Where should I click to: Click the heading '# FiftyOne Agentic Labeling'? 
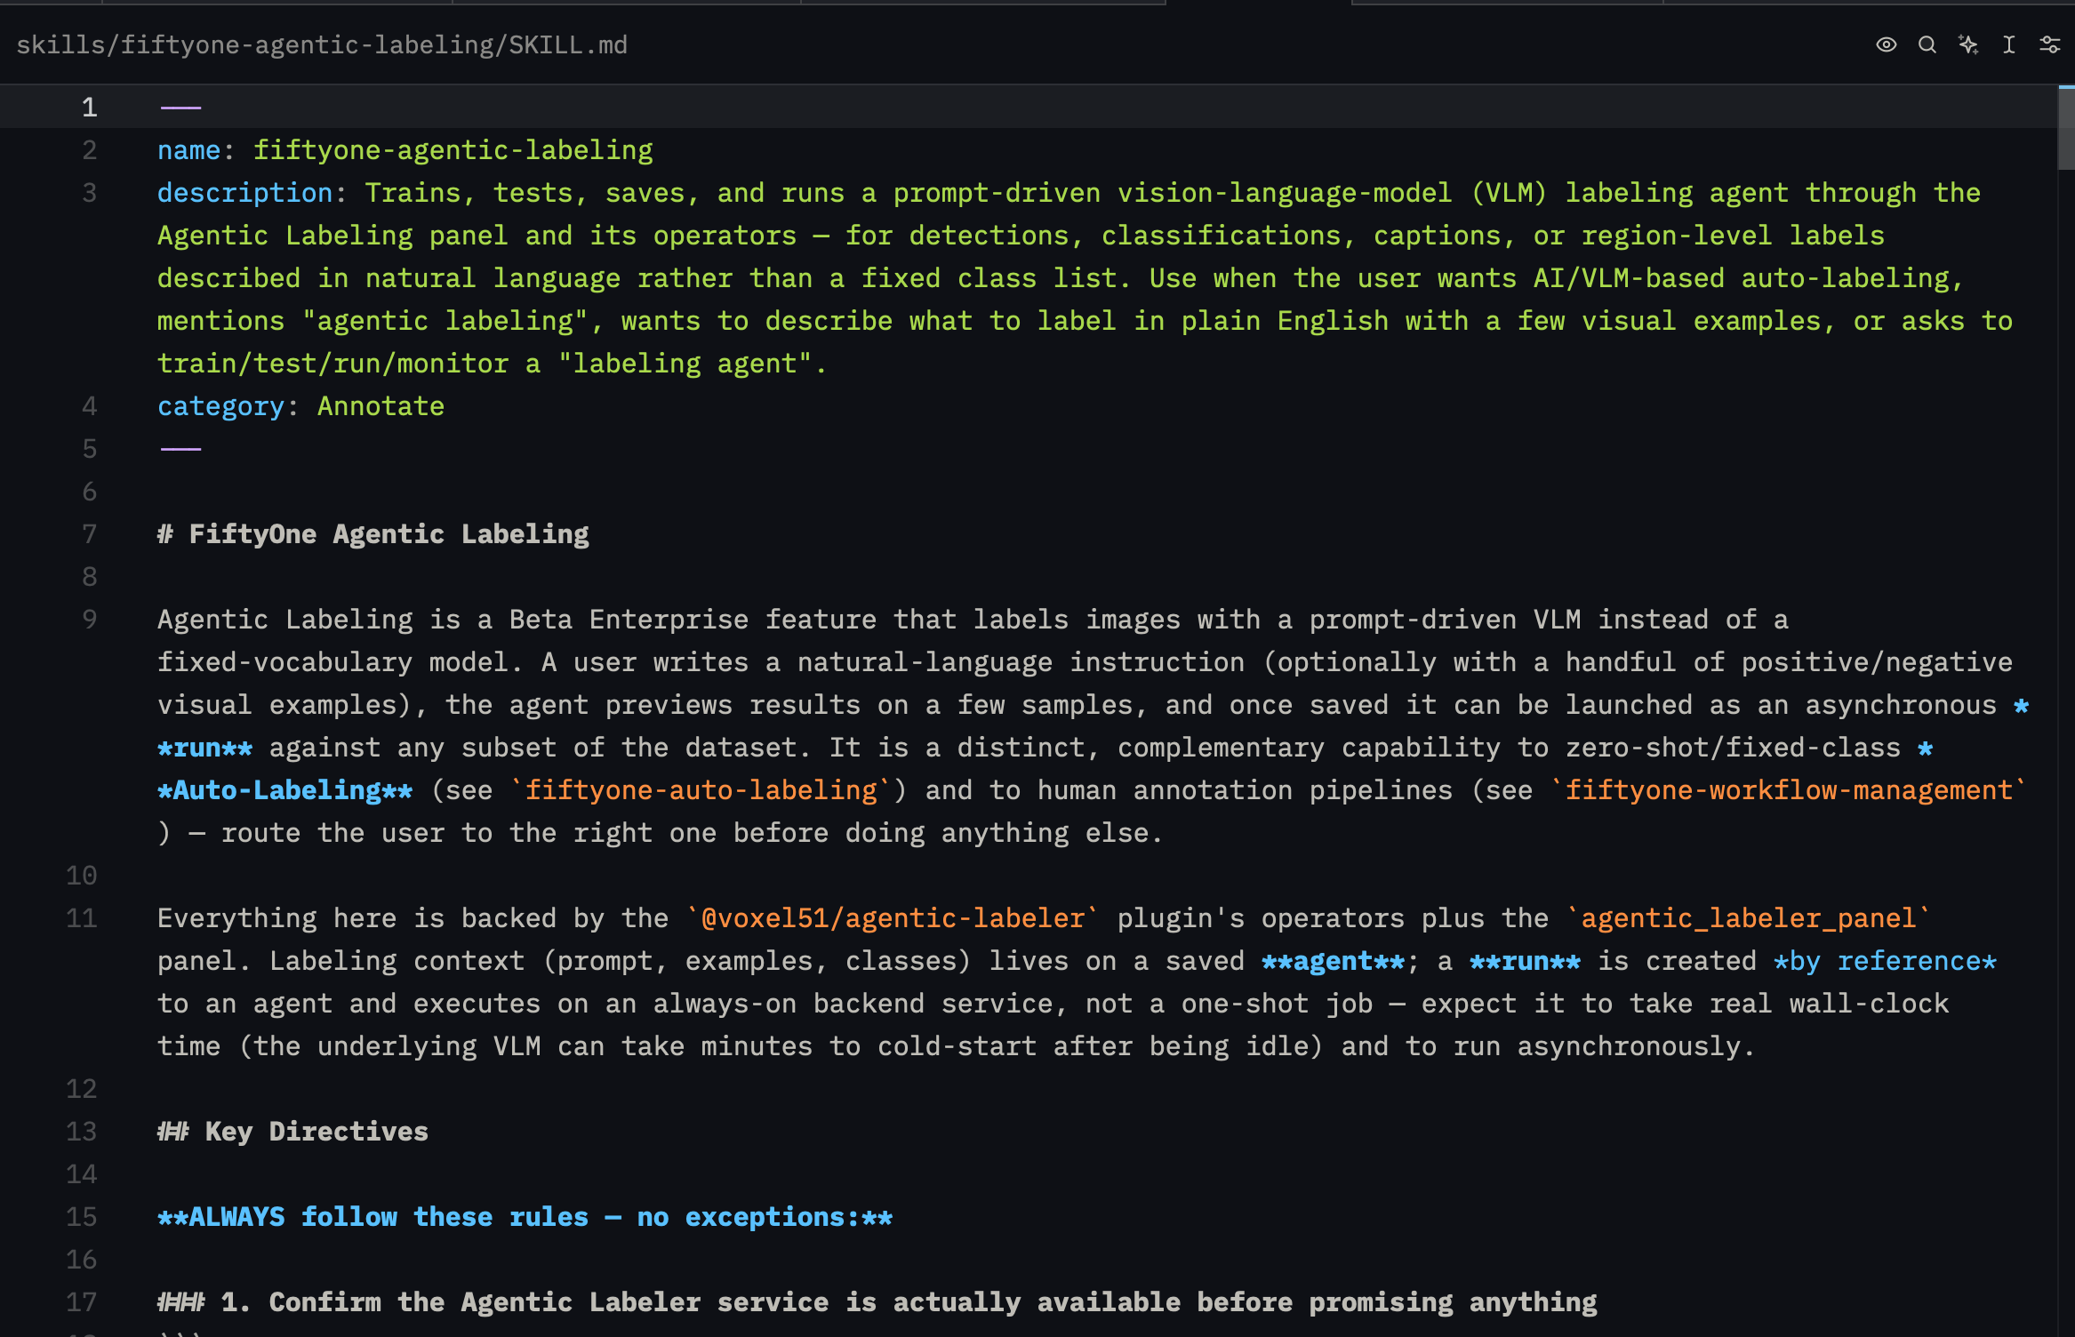click(373, 534)
